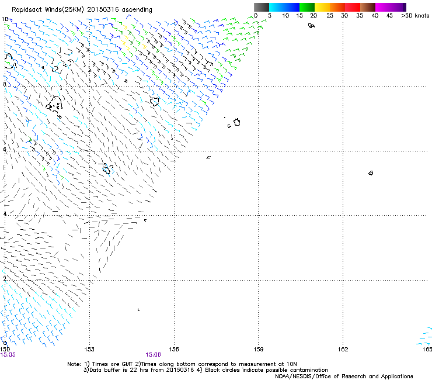This screenshot has height=380, width=432.
Task: Click the cyan-blue 5-15 knots legend band
Action: click(284, 7)
